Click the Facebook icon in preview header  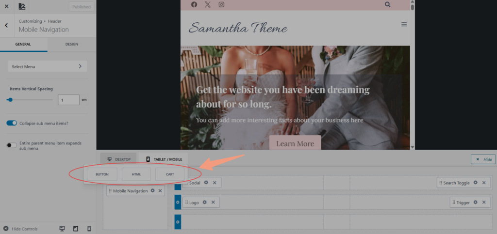tap(194, 5)
